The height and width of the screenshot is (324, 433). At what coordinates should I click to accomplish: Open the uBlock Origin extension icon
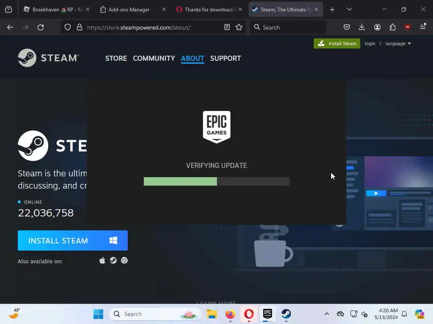click(x=408, y=27)
